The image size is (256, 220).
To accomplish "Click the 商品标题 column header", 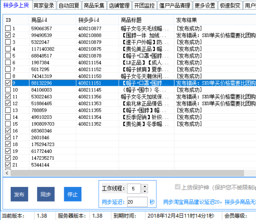I will [146, 20].
